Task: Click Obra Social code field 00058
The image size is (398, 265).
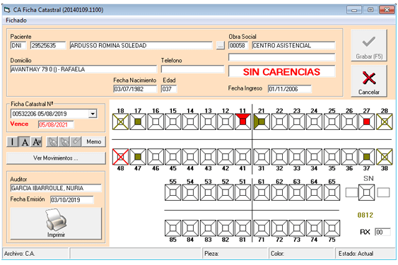Action: click(x=238, y=45)
